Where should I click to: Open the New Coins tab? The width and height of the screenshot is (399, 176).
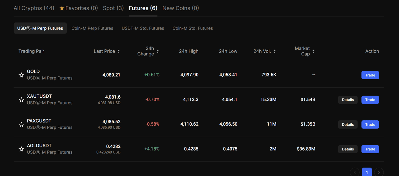coord(180,8)
